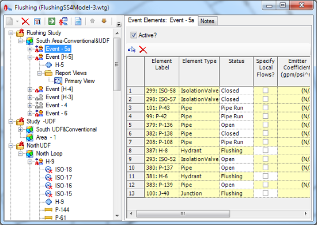Screen dimensions: 317x225
Task: Click the Event - 4 gray icon
Action: click(39, 105)
